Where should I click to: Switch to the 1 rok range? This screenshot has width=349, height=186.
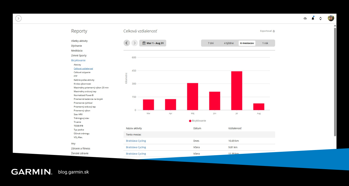click(265, 43)
